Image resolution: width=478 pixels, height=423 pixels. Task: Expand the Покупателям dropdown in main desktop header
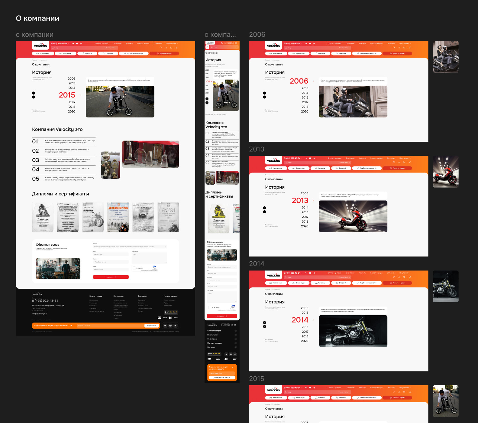172,43
